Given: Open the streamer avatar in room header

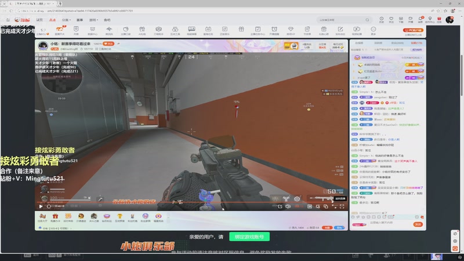Looking at the screenshot, I should (43, 46).
